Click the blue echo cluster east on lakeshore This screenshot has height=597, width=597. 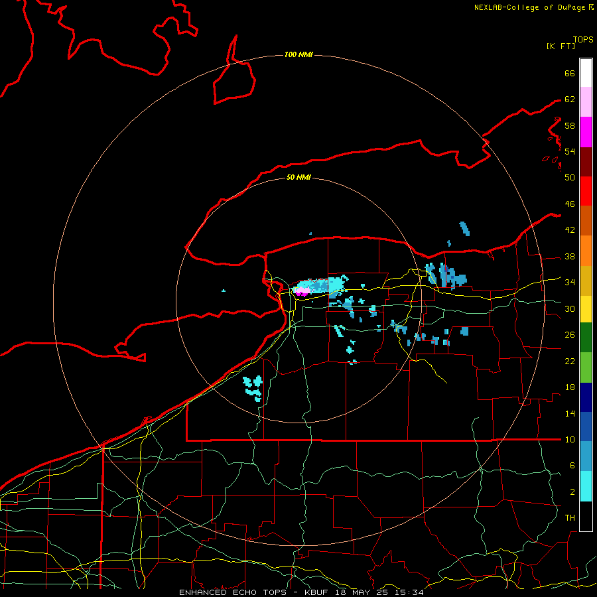pos(446,276)
